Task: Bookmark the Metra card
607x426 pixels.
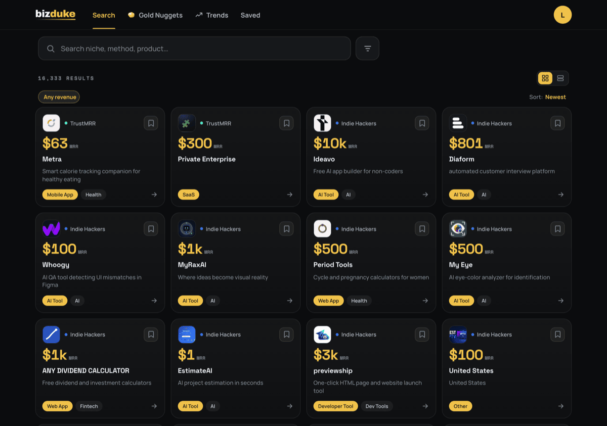Action: tap(151, 123)
